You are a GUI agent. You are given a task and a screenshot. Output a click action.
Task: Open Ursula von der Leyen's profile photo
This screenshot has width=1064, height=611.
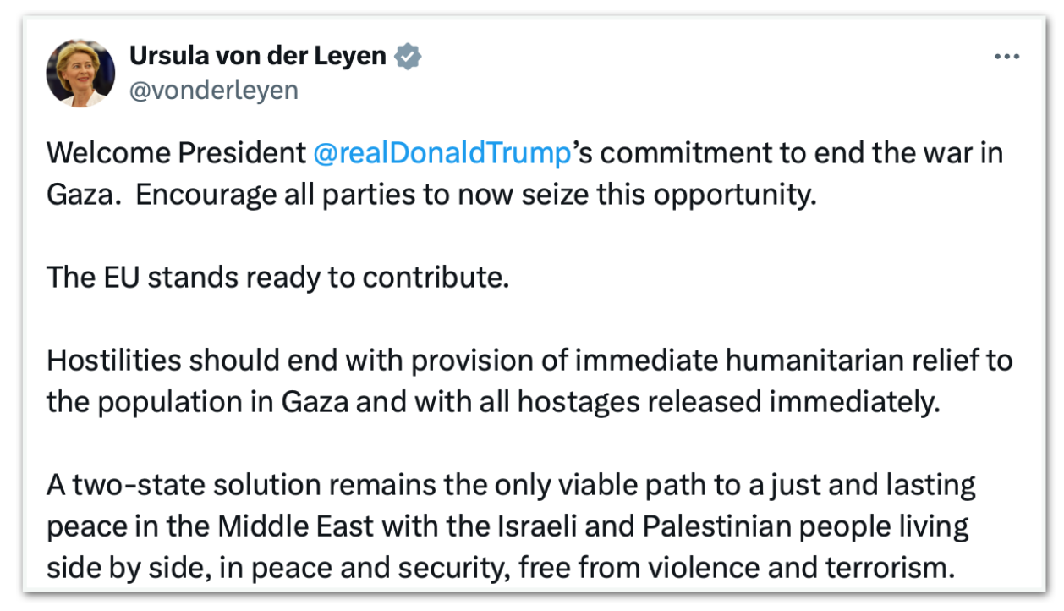(x=81, y=74)
